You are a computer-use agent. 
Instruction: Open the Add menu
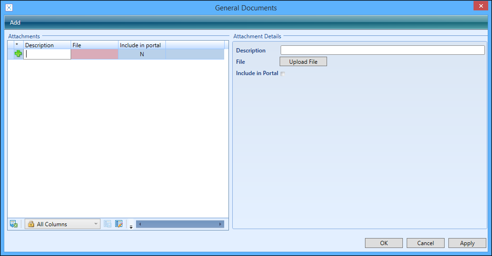tap(15, 23)
